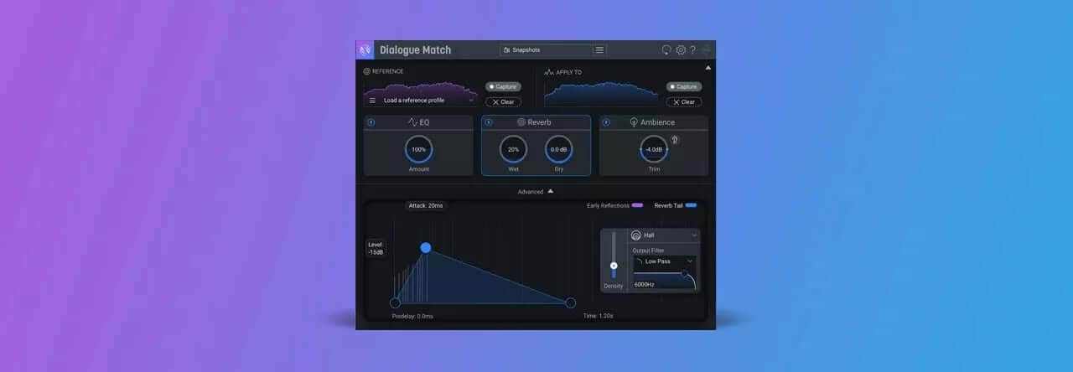Click the iZotope Dialogue Match logo icon
The width and height of the screenshot is (1073, 372).
tap(365, 49)
